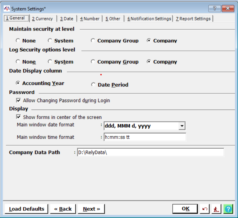The height and width of the screenshot is (218, 238).
Task: Close the System Settings window
Action: [x=228, y=8]
